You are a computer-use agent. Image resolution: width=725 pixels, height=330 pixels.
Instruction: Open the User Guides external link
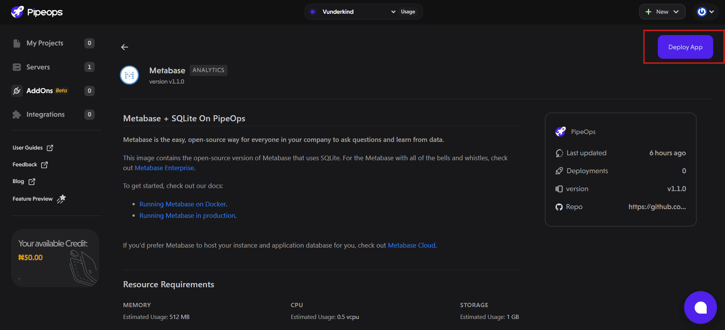point(33,148)
